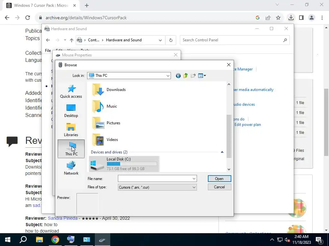
Task: Open taskbar Search icon
Action: tap(23, 240)
